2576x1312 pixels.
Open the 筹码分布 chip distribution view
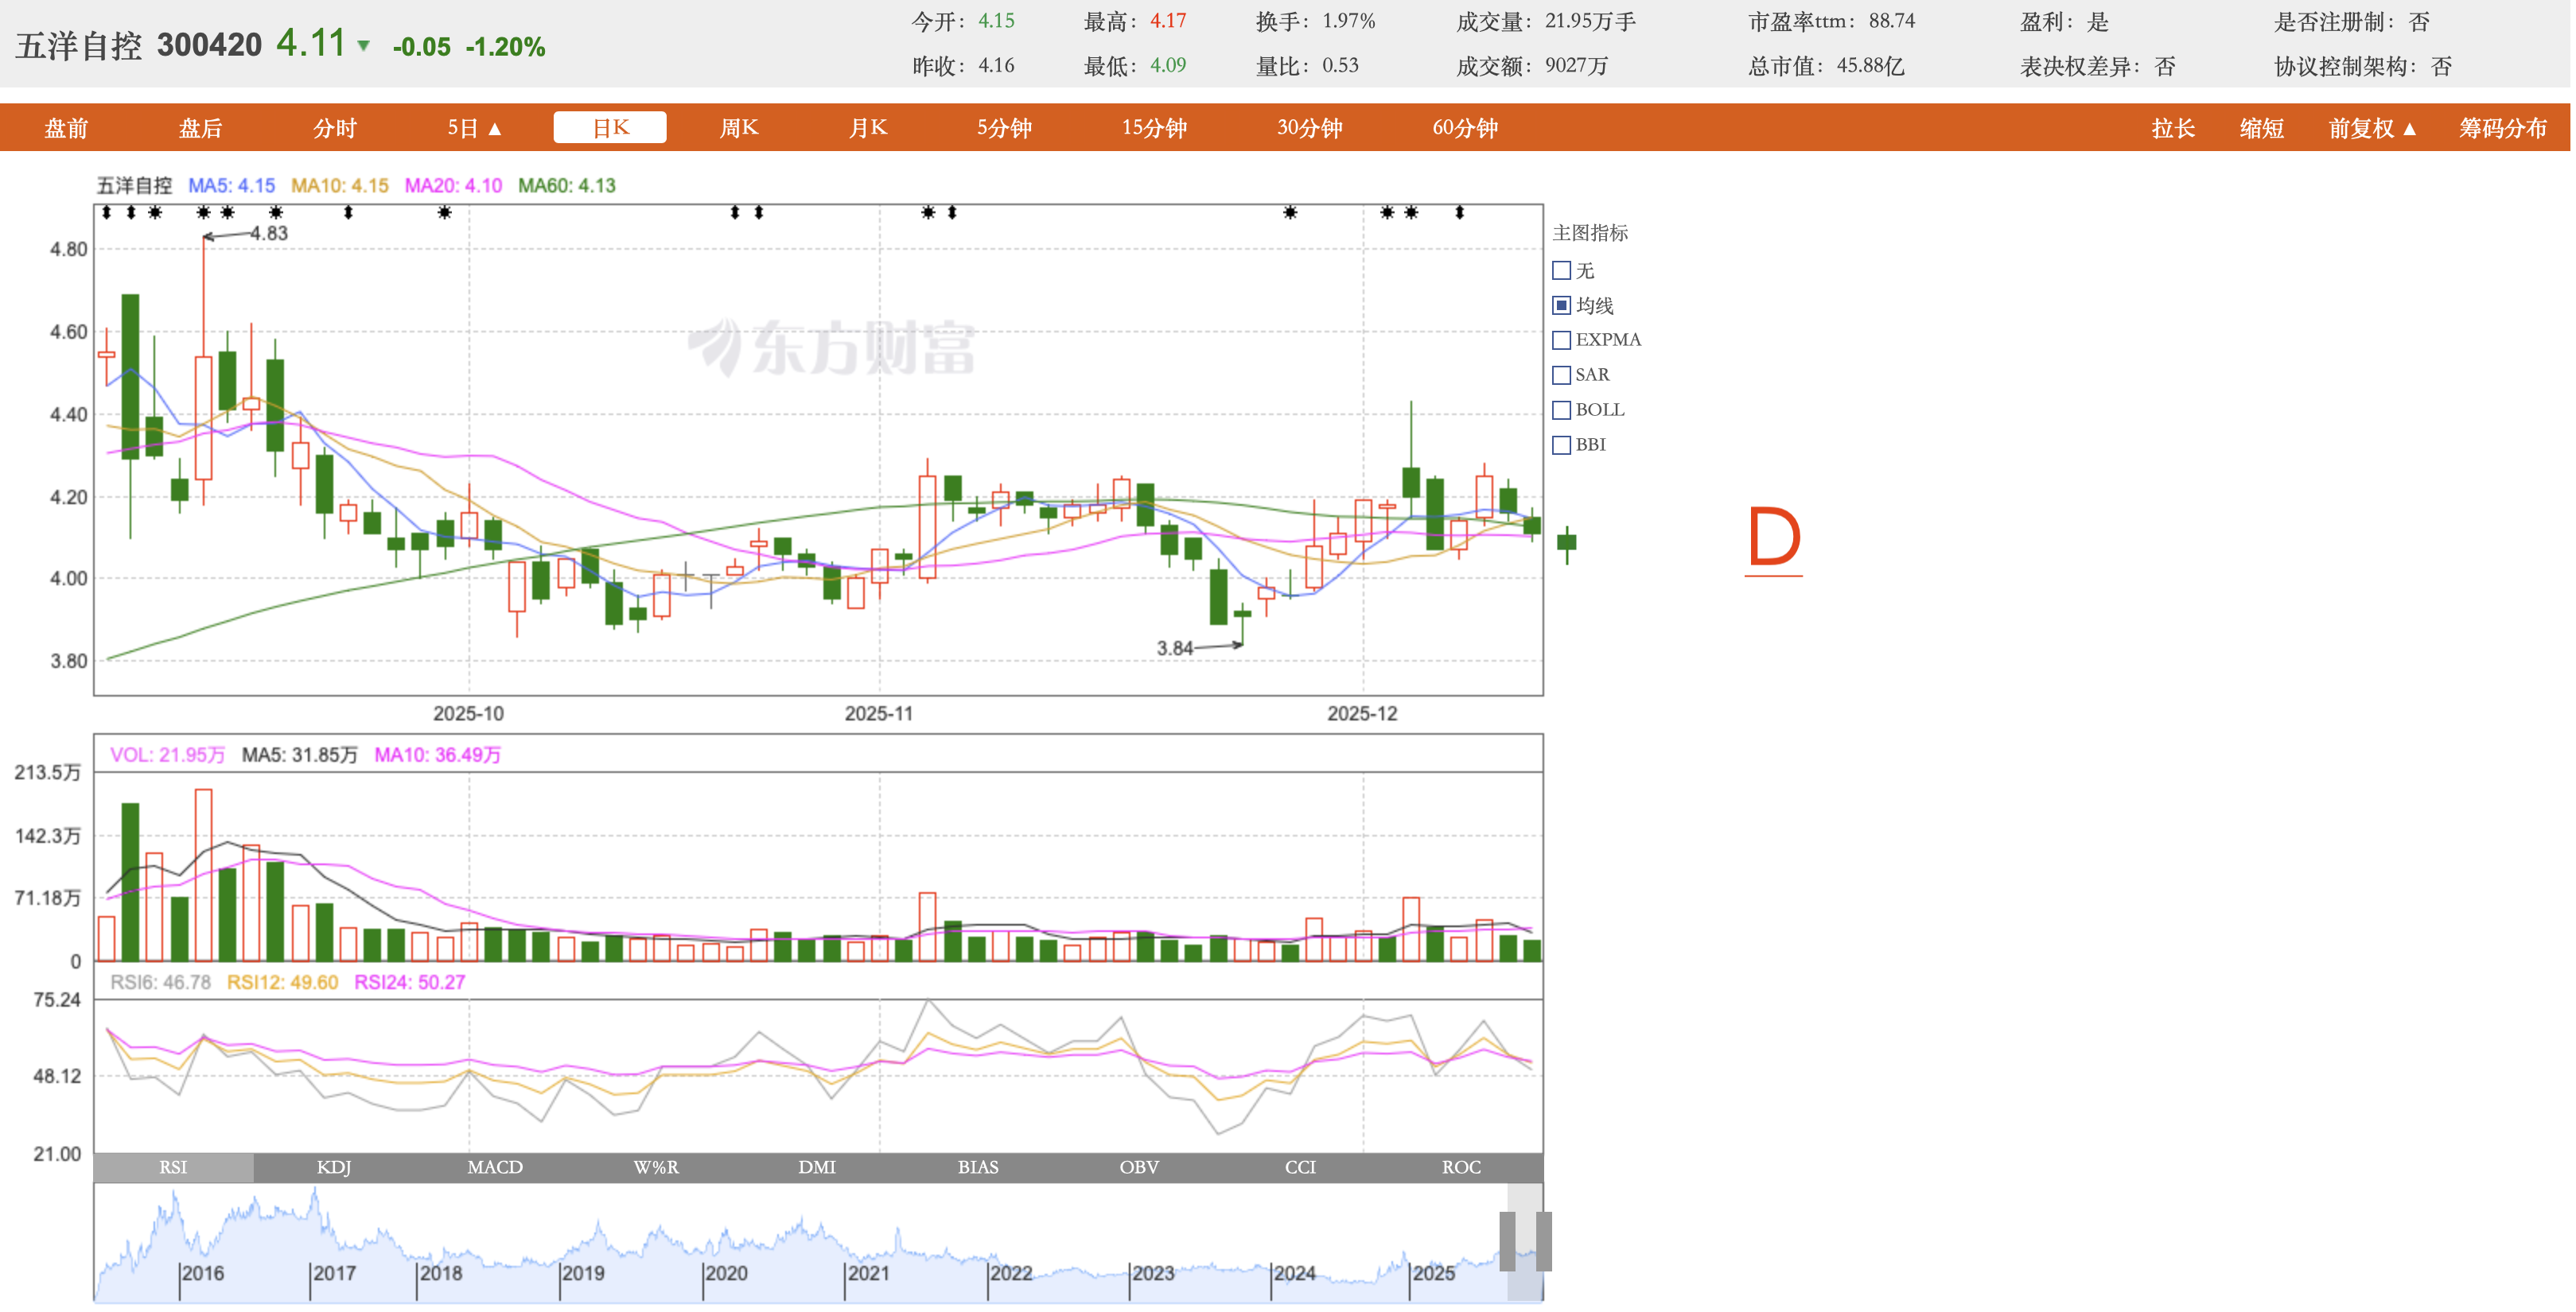coord(2502,128)
